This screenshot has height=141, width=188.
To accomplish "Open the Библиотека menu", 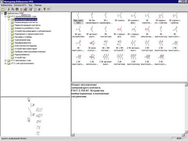I will click(6, 5).
